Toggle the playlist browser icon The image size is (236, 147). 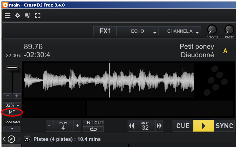point(28,15)
